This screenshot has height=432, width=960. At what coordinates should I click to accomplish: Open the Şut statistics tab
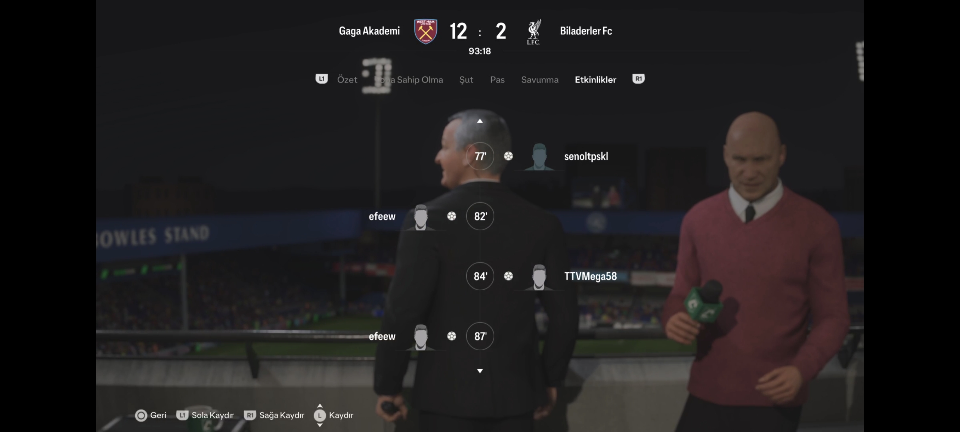466,80
